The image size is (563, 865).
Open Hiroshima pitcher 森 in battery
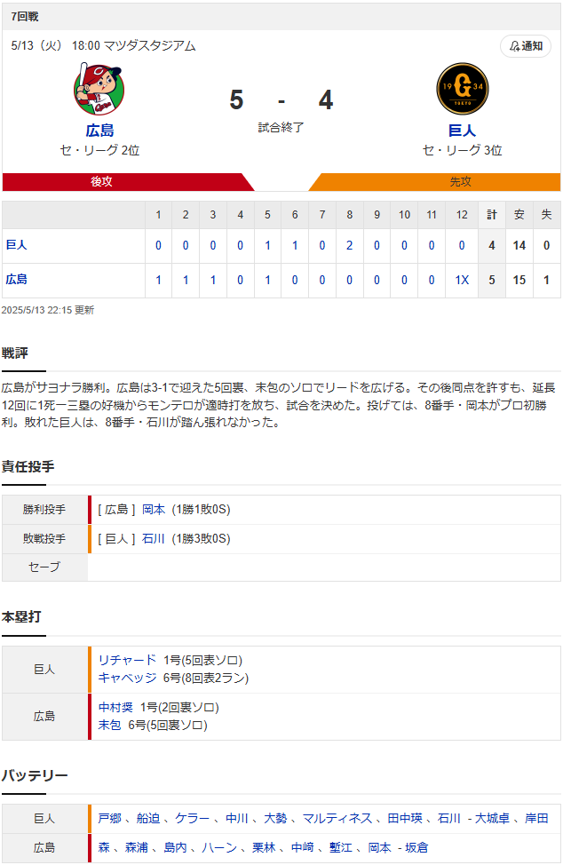(104, 847)
